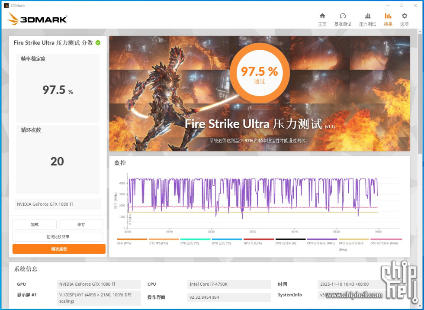Click the green check mark beside score title
The width and height of the screenshot is (424, 310).
98,42
